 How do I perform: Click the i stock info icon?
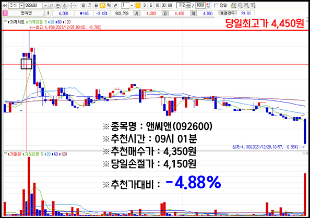pos(48,13)
